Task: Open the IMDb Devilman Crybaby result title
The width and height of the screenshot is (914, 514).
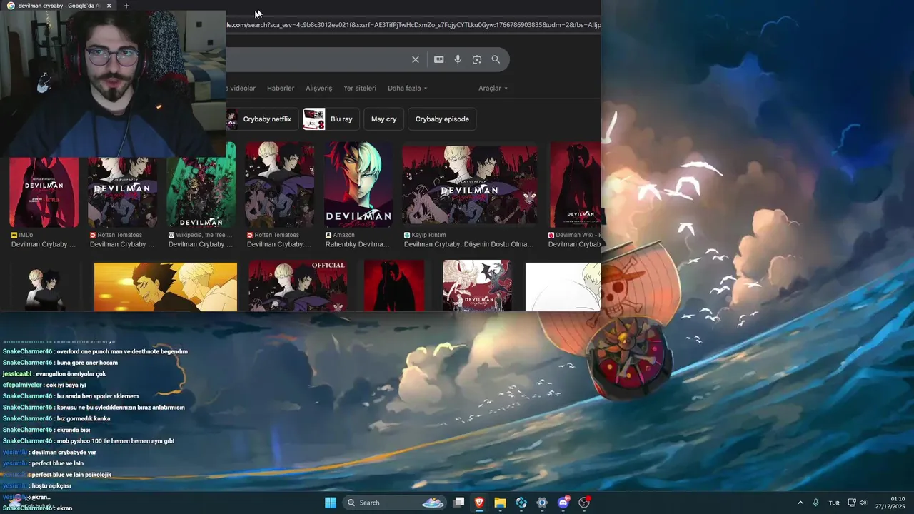Action: point(44,244)
